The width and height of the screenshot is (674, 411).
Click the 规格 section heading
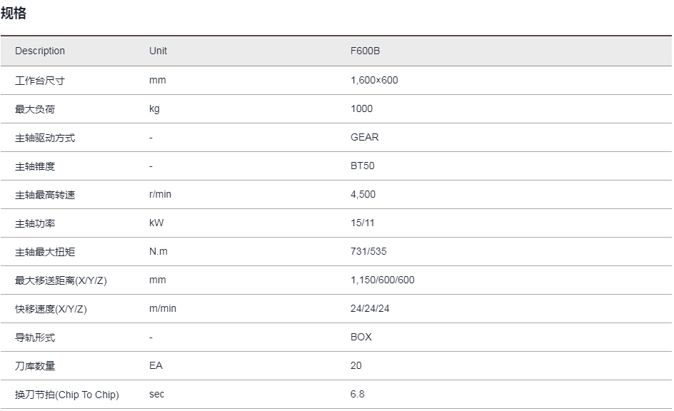[x=14, y=13]
